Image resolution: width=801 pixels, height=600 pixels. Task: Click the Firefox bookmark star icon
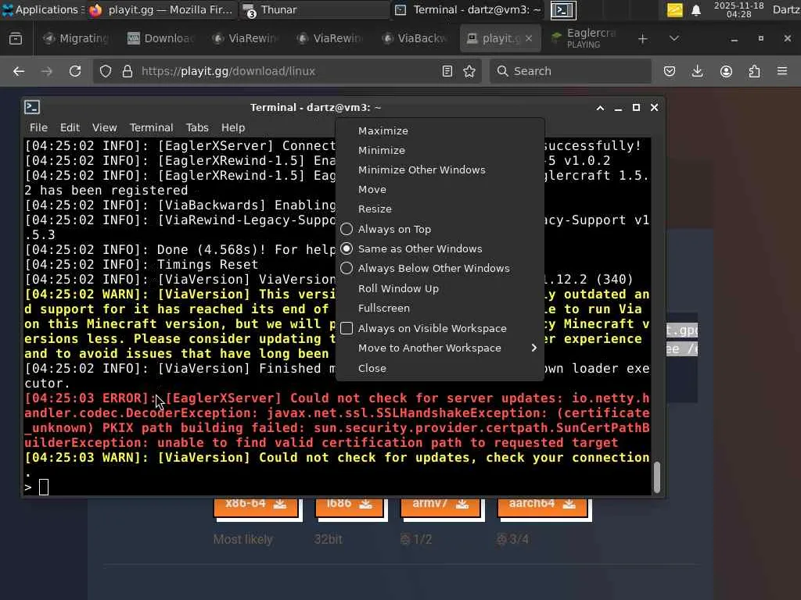469,71
